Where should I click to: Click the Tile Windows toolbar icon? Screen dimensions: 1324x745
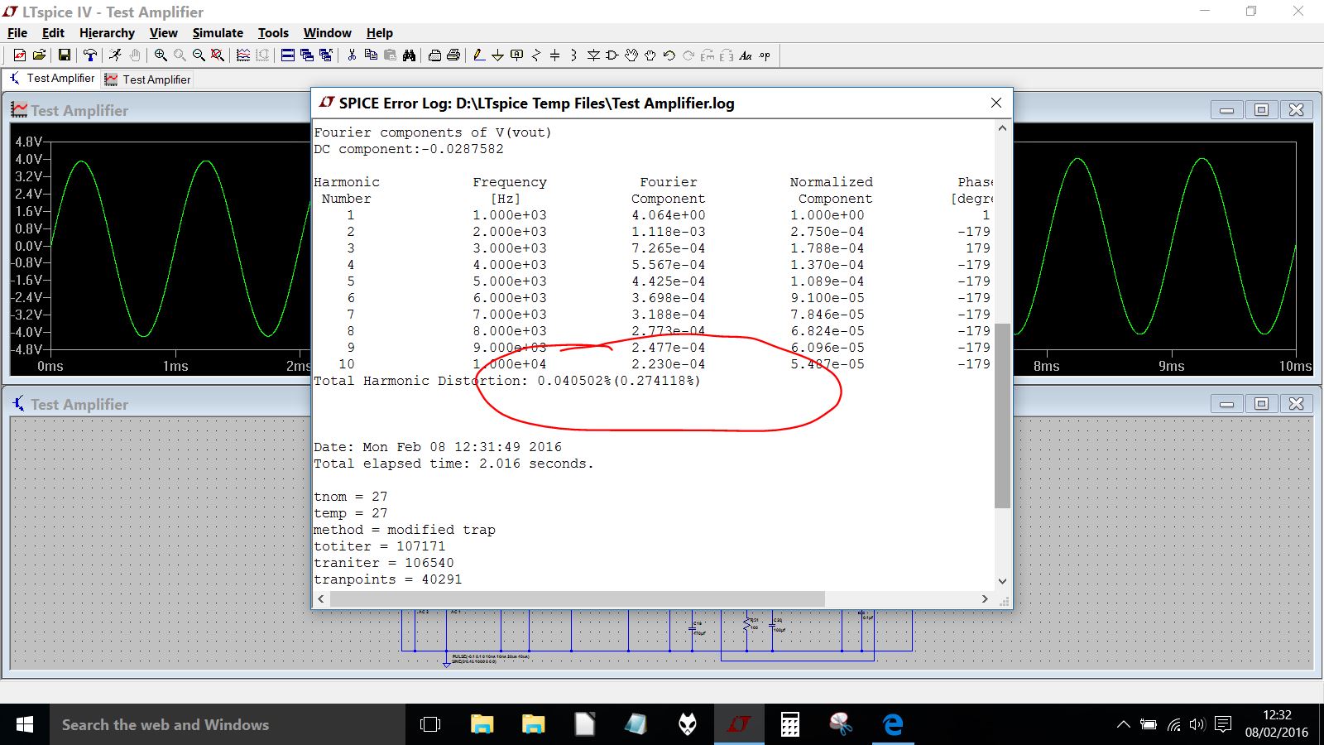coord(288,55)
